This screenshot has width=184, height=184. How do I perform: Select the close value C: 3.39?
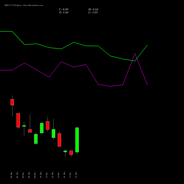(64, 9)
